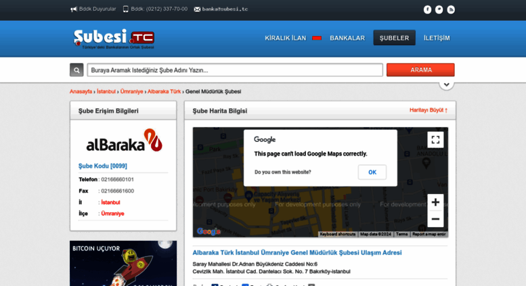526x286 pixels.
Task: Click the Saray Mahallesi address line
Action: (x=255, y=264)
